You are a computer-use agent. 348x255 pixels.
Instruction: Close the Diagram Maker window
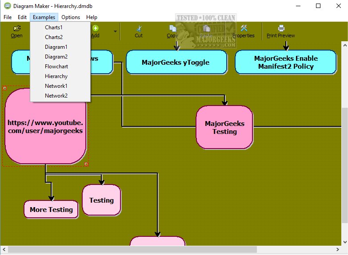point(338,6)
